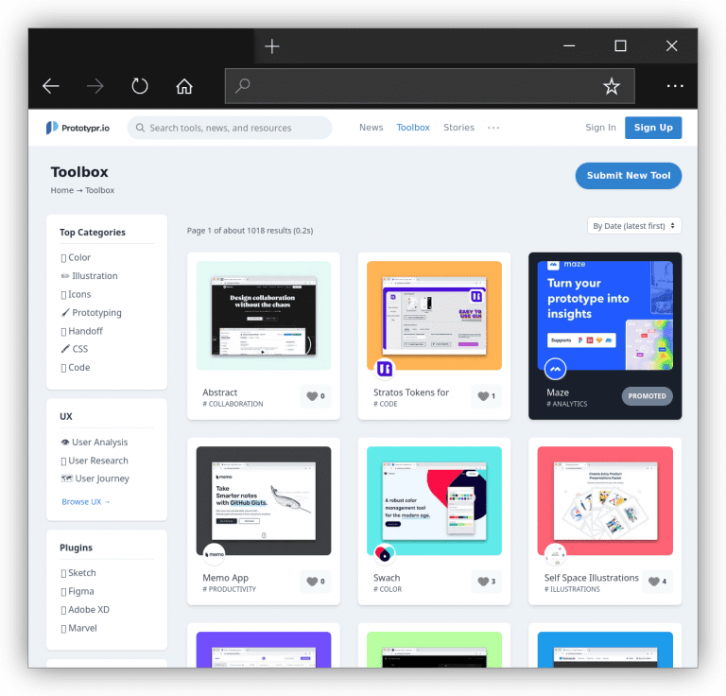Click the Swach tool title
Viewport: 726px width, 696px height.
tap(387, 578)
